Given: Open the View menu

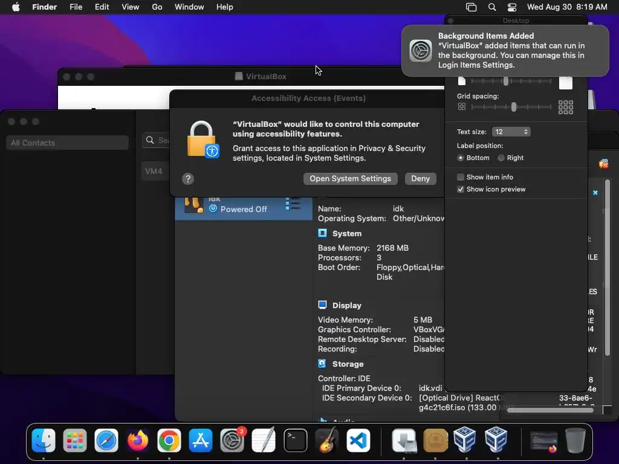Looking at the screenshot, I should (x=131, y=7).
